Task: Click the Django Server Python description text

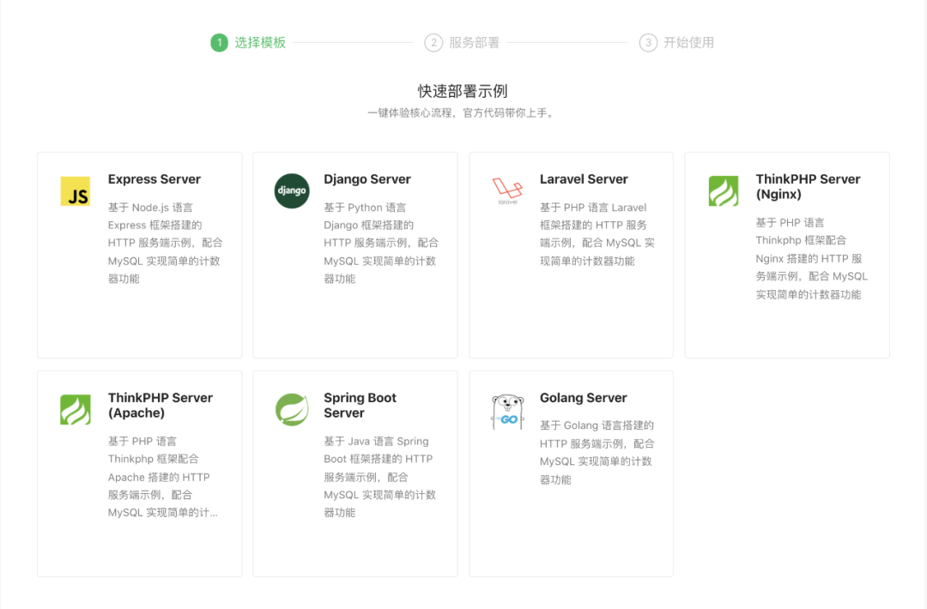Action: click(381, 243)
